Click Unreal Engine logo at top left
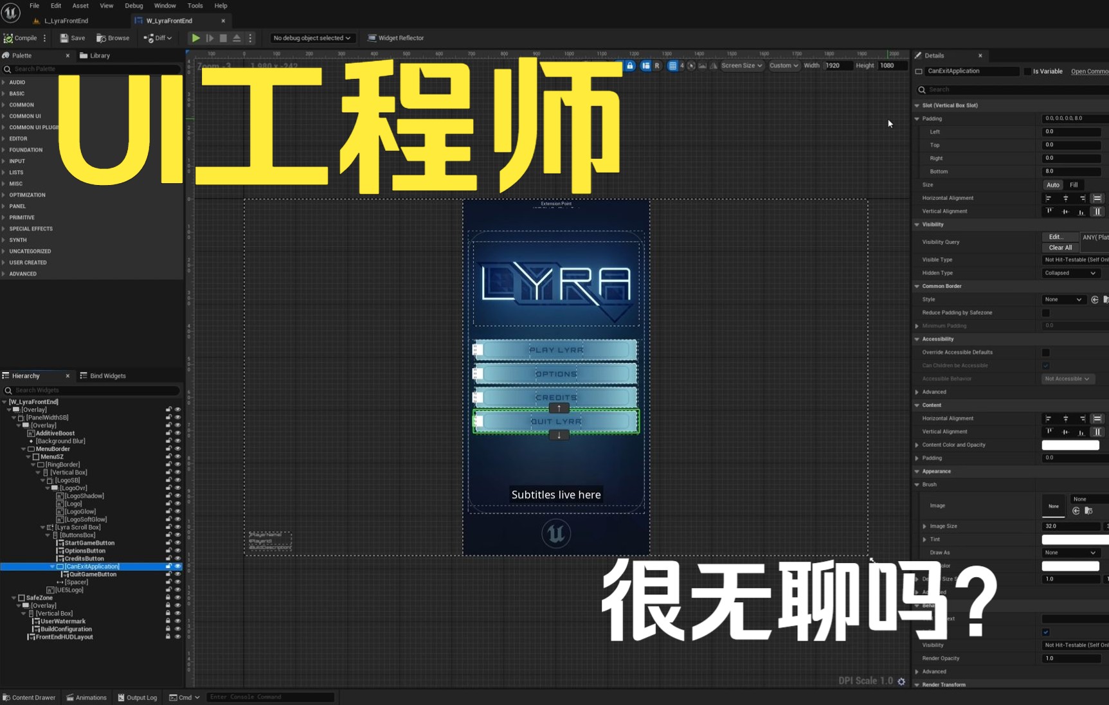Viewport: 1109px width, 705px height. (11, 12)
